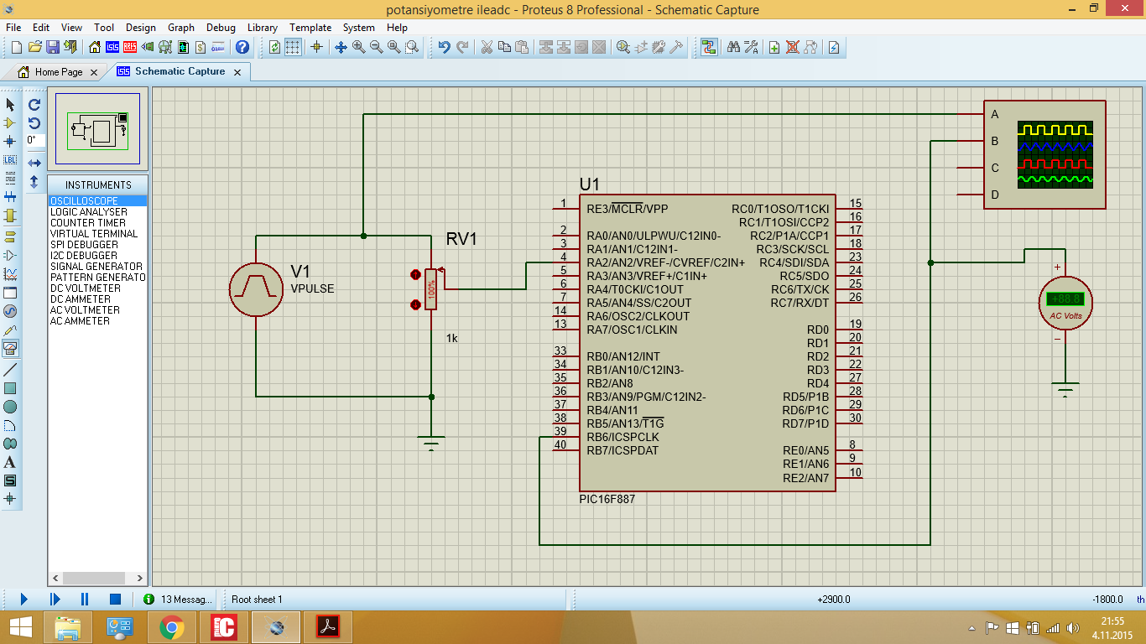Viewport: 1146px width, 644px height.
Task: Click the overview schematic thumbnail
Action: pyautogui.click(x=97, y=128)
